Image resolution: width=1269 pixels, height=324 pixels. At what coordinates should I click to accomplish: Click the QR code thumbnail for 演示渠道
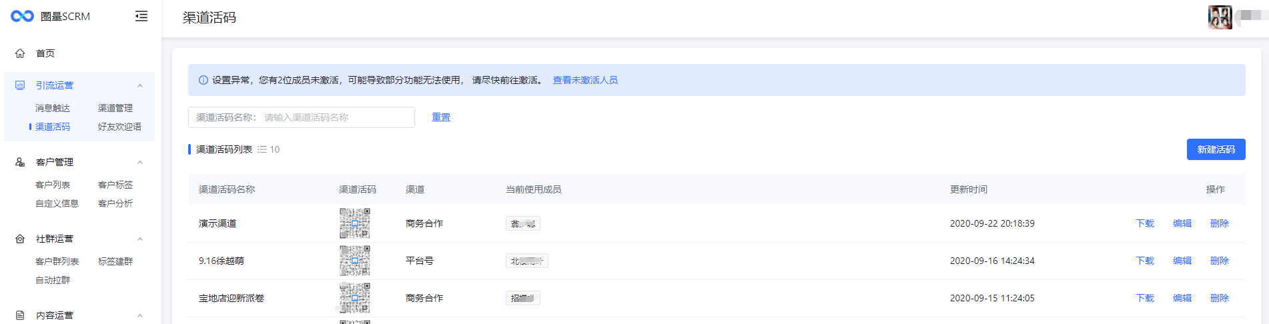pyautogui.click(x=355, y=223)
